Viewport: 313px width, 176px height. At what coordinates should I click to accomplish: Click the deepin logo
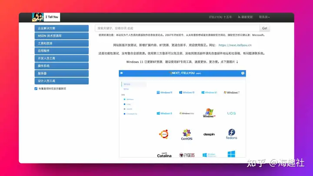pyautogui.click(x=209, y=134)
